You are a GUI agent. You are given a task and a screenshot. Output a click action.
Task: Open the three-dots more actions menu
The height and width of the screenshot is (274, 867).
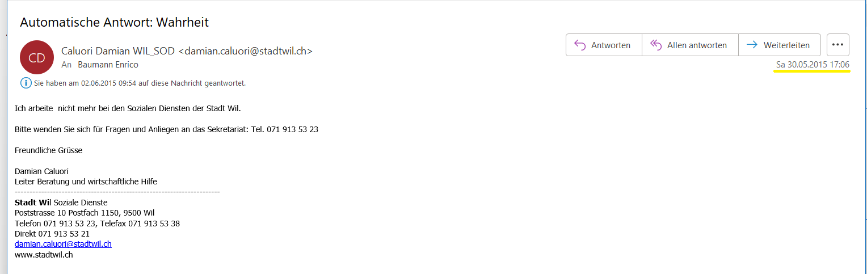pos(837,45)
